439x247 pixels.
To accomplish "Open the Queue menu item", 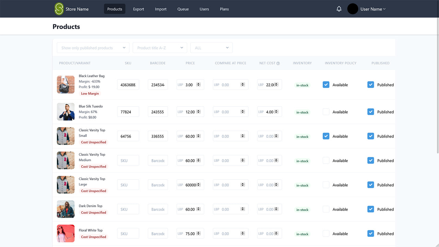I will point(183,9).
